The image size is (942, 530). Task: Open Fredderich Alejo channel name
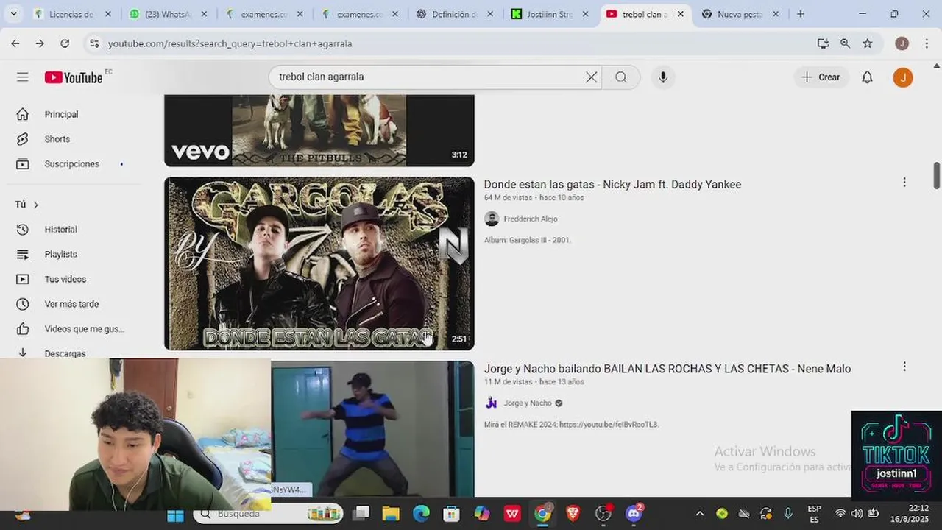point(530,219)
